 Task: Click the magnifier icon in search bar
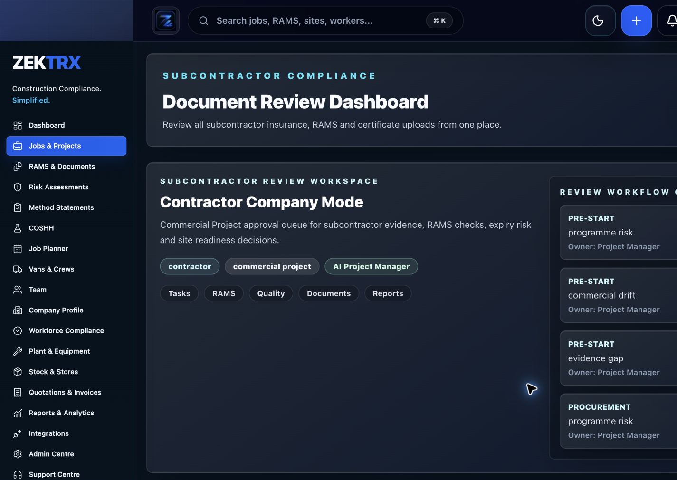coord(203,20)
